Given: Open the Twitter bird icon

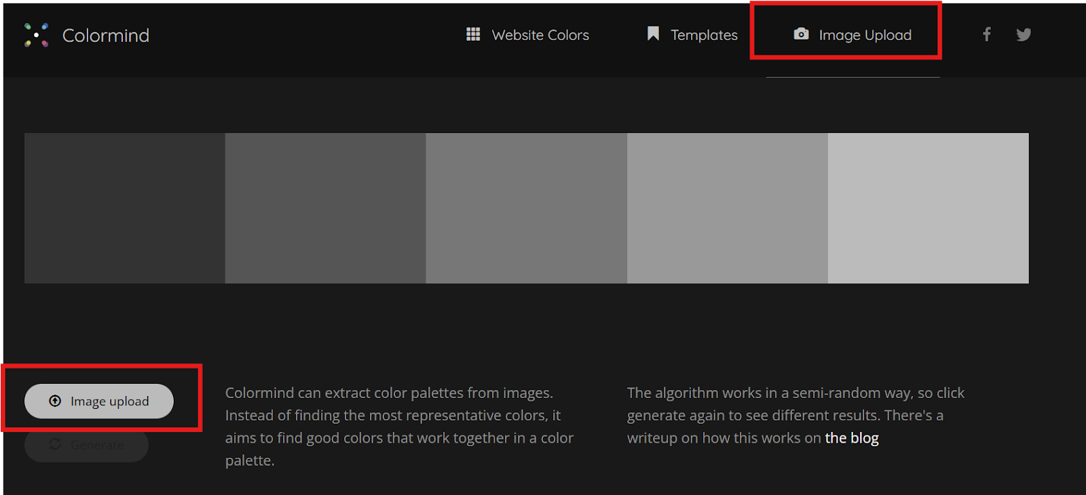Looking at the screenshot, I should tap(1024, 35).
